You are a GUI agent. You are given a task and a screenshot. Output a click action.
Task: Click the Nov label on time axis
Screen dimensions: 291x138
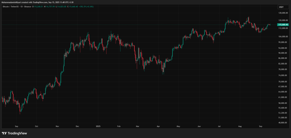[x=57, y=126]
